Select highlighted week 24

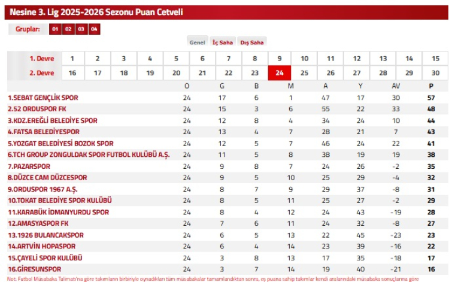coord(279,73)
